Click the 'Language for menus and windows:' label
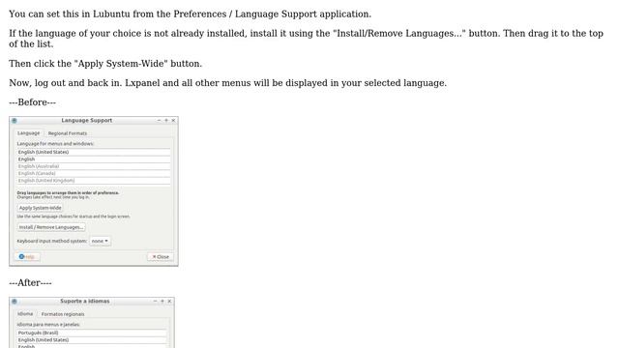619x348 pixels. 55,144
